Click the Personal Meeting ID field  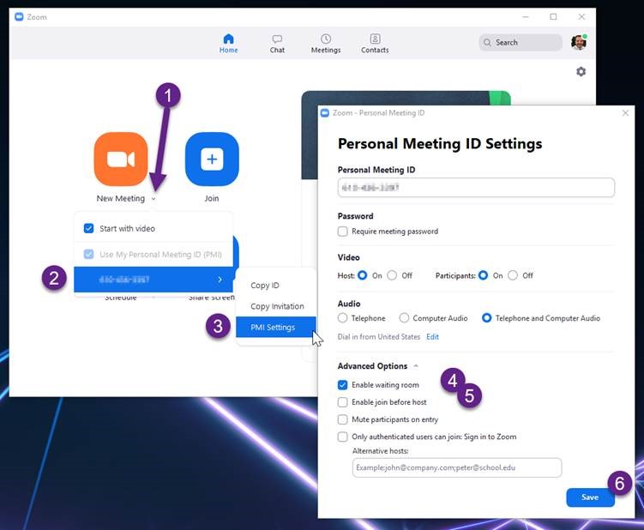476,188
